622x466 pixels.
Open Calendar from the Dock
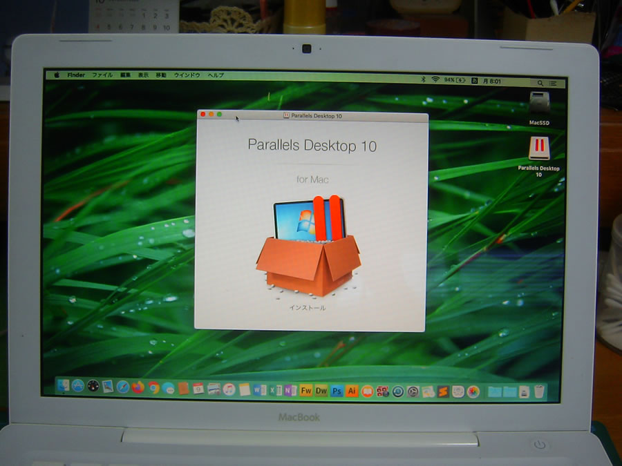click(x=198, y=388)
